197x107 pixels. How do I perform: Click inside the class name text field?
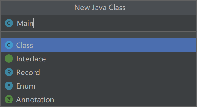click(x=99, y=23)
